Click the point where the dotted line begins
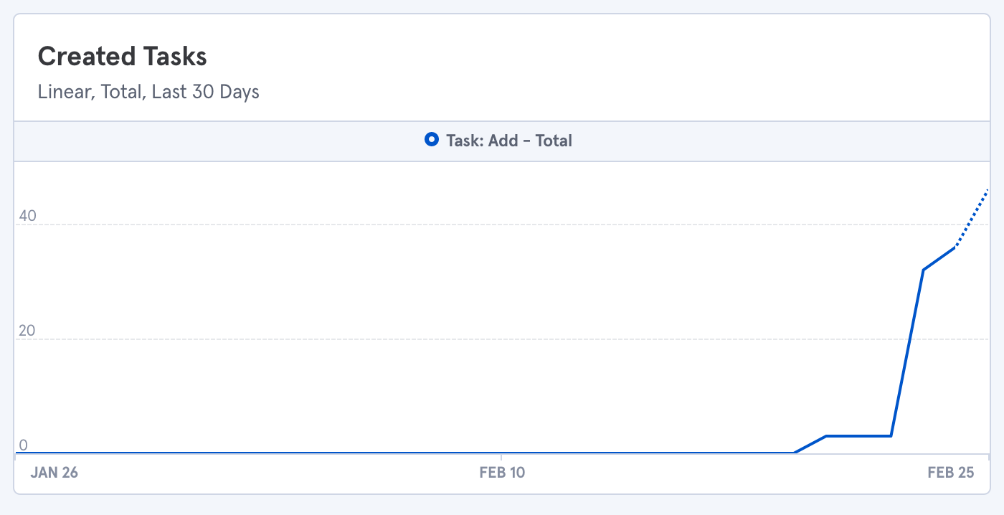The height and width of the screenshot is (515, 1004). click(955, 247)
